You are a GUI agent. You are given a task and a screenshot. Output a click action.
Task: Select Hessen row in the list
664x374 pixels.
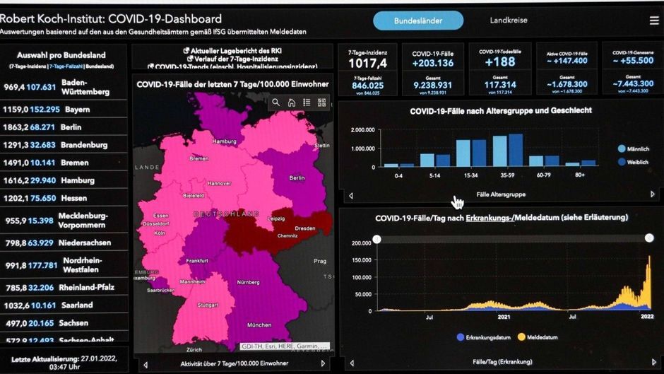[x=64, y=199]
